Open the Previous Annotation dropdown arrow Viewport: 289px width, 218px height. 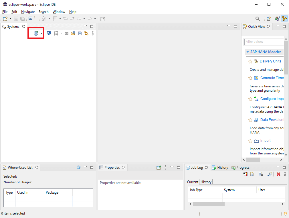pos(60,19)
